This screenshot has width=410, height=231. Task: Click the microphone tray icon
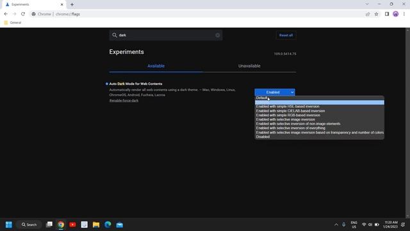tap(344, 225)
